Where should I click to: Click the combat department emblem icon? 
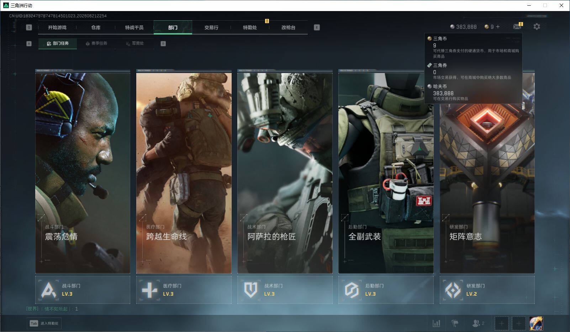tap(48, 290)
